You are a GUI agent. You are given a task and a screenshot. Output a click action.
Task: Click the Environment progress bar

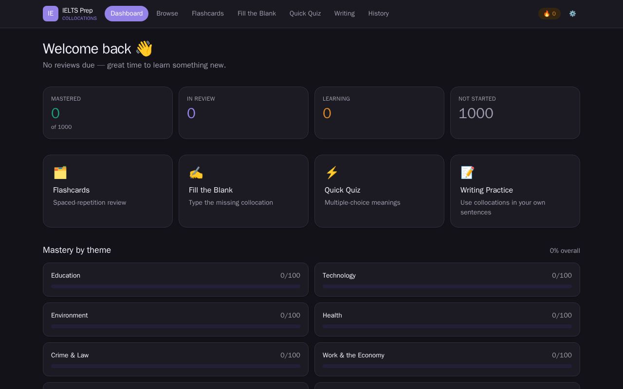[176, 326]
